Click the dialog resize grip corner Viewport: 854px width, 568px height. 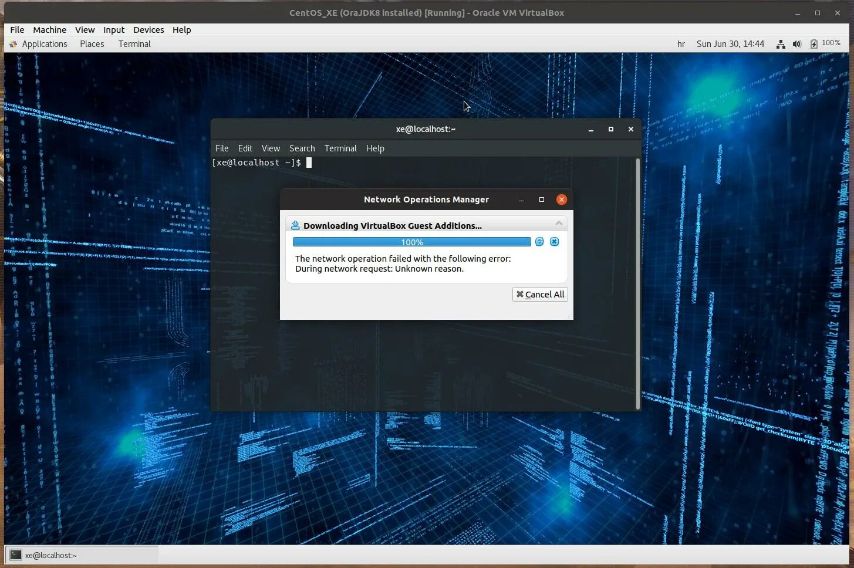[569, 316]
